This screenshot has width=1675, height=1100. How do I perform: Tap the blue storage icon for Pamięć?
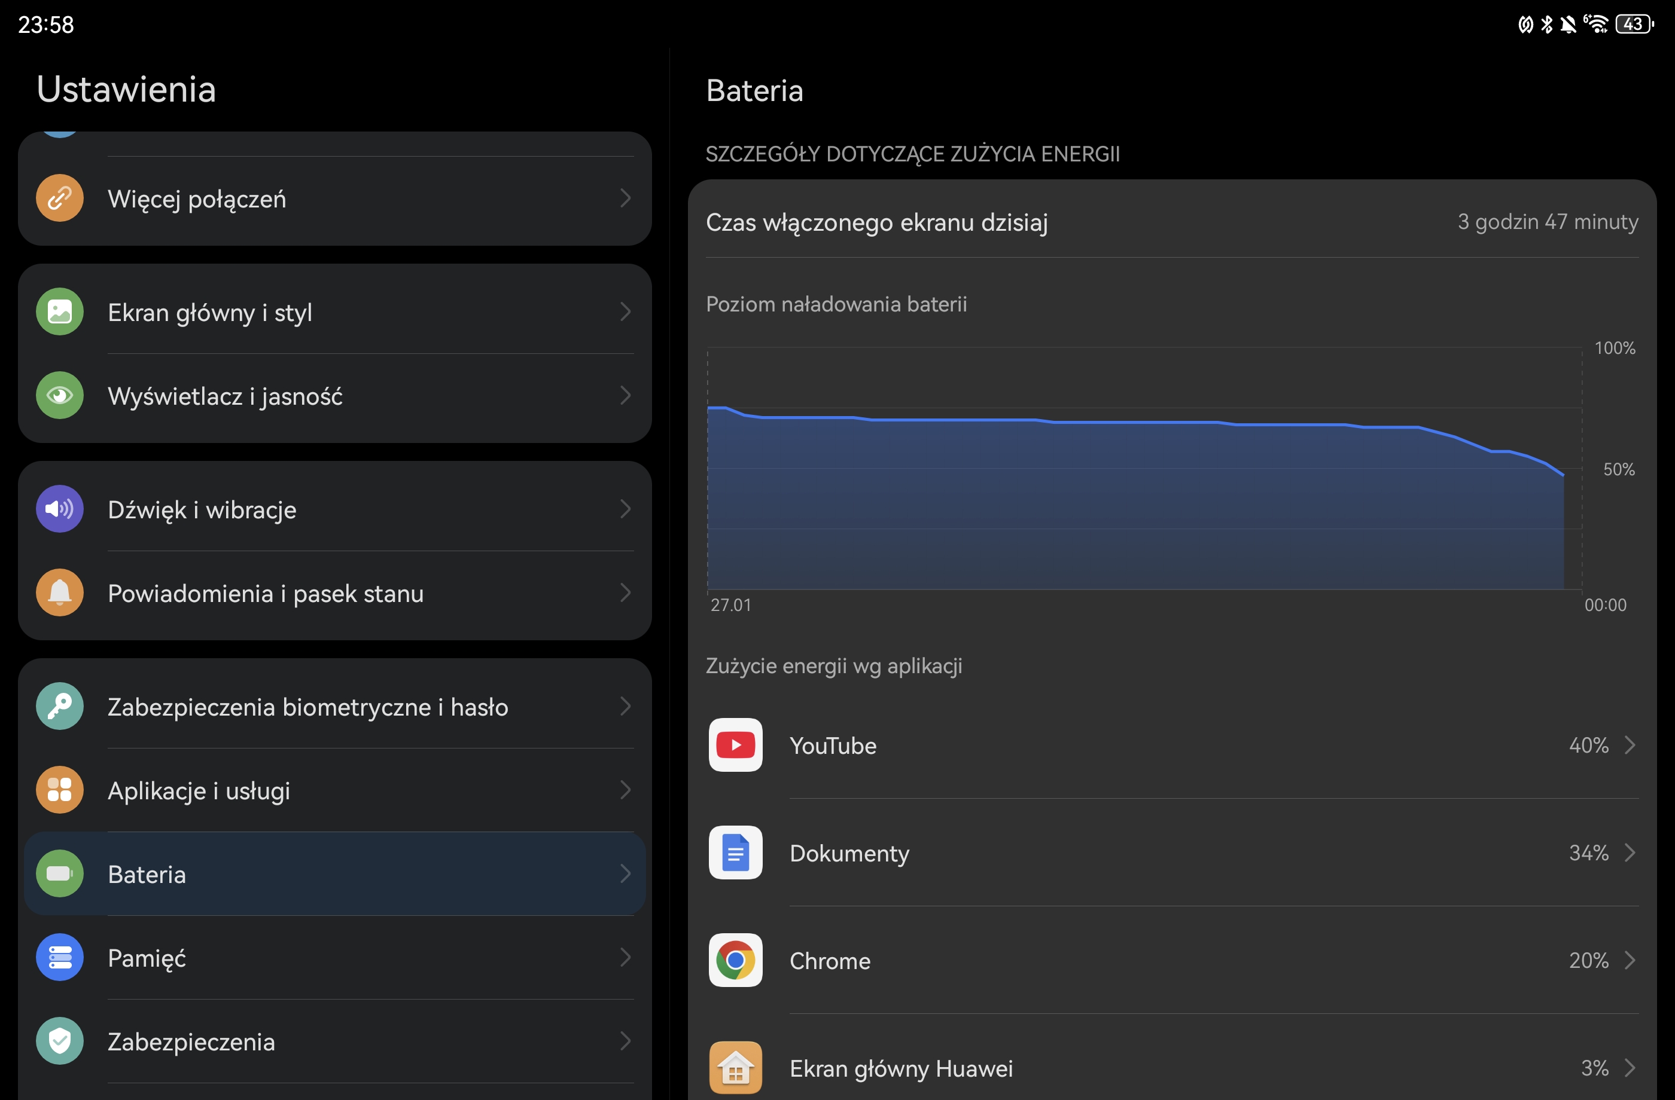pos(60,957)
